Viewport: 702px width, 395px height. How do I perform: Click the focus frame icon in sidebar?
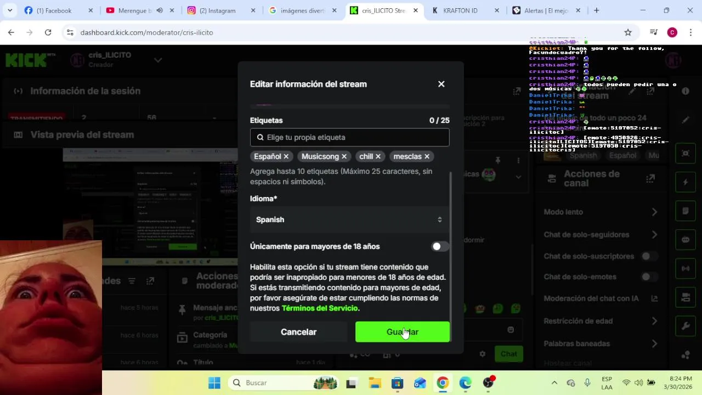tap(686, 154)
